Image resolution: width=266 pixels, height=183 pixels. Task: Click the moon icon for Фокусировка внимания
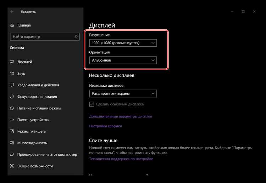[12, 97]
